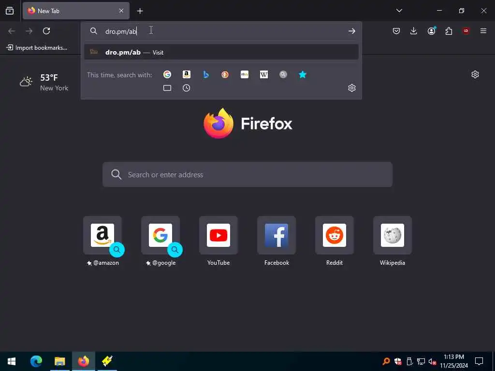Launch Microsoft Edge from taskbar
Image resolution: width=495 pixels, height=371 pixels.
(x=36, y=361)
